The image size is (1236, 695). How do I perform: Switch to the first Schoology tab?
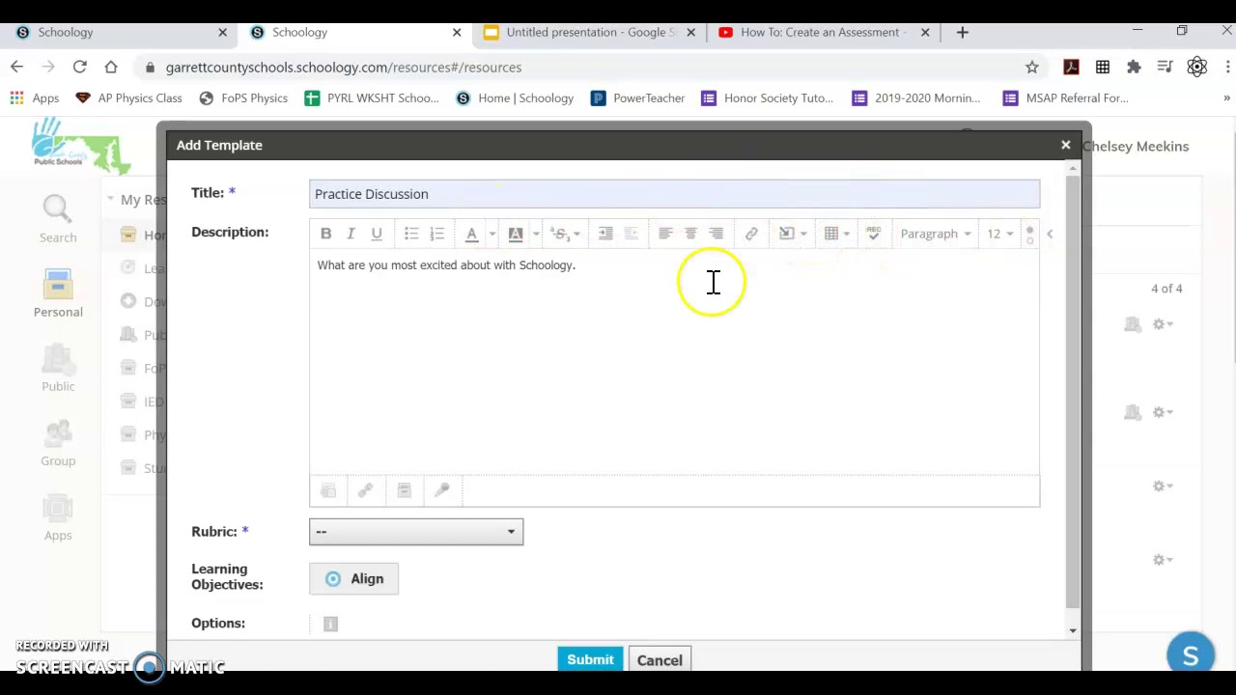[121, 32]
